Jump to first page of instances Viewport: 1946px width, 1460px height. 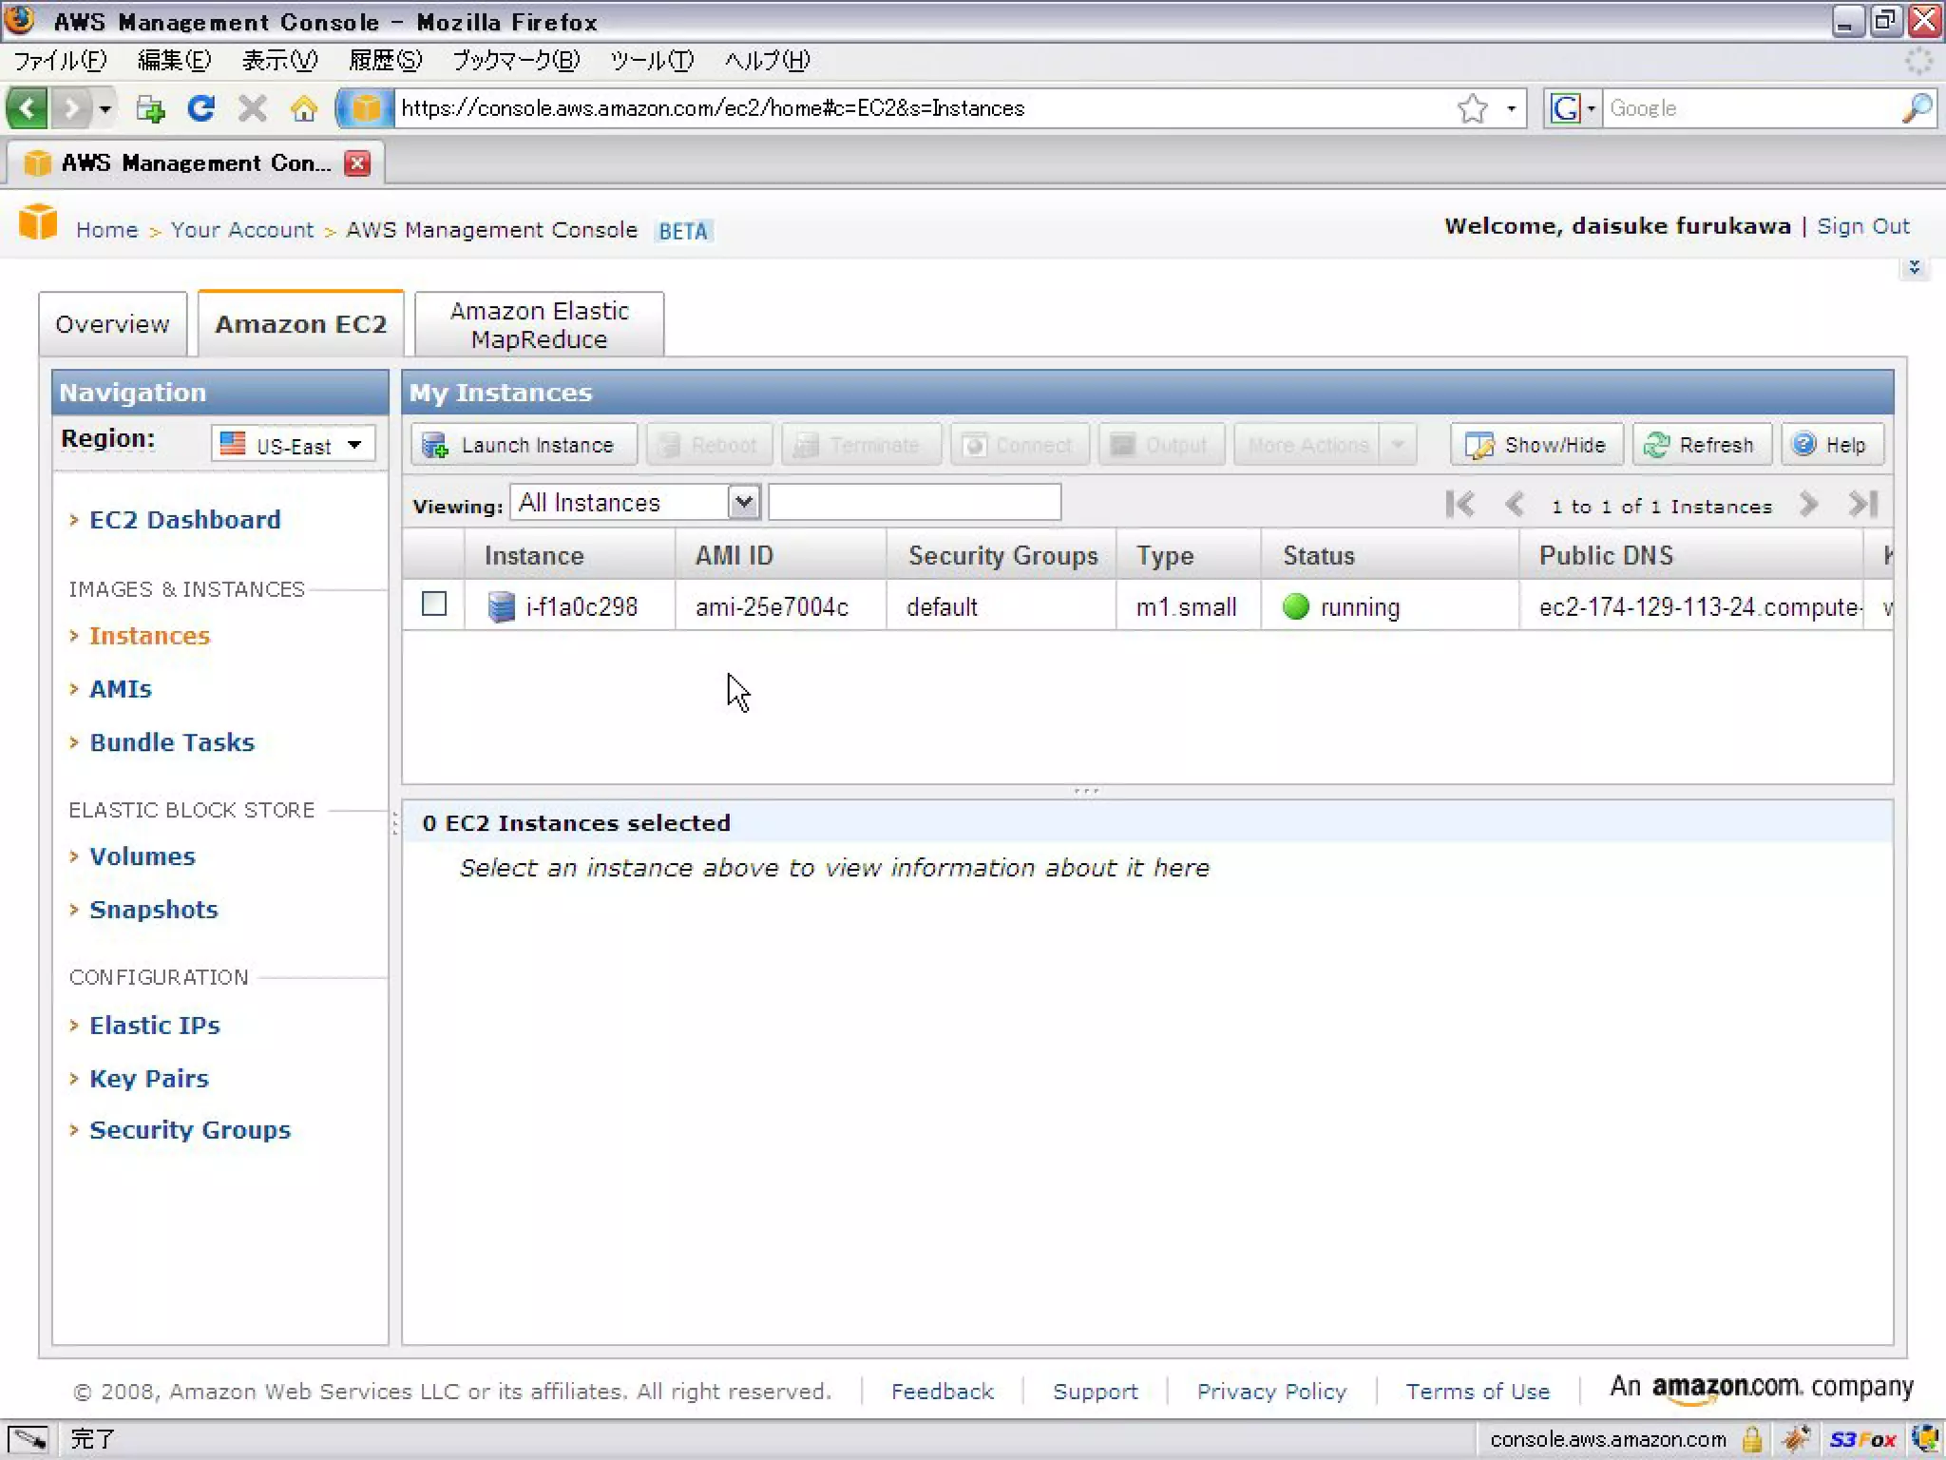(1460, 505)
